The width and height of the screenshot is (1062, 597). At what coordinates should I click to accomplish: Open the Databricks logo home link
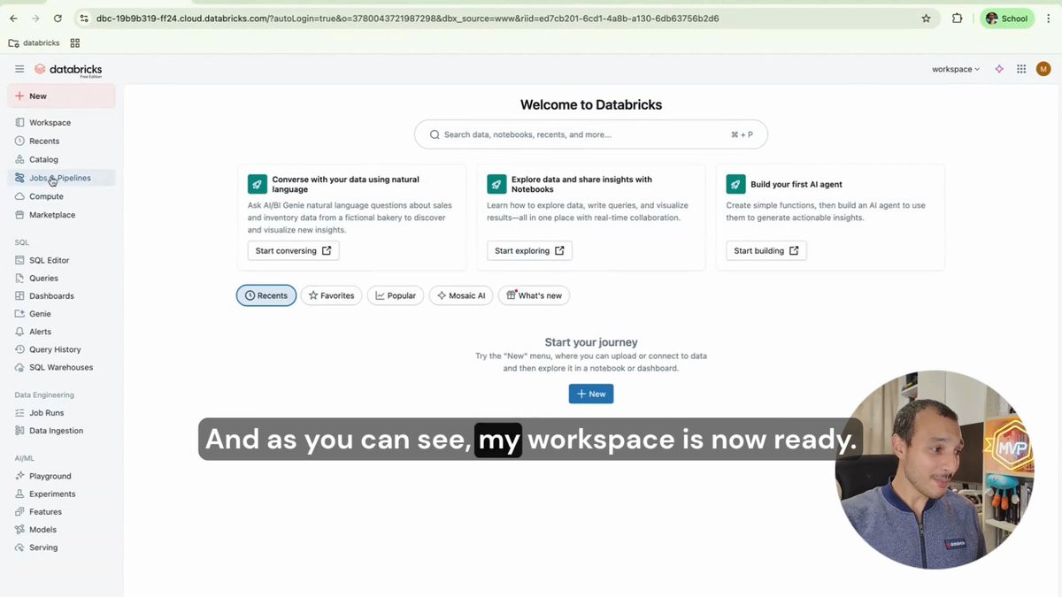coord(68,69)
